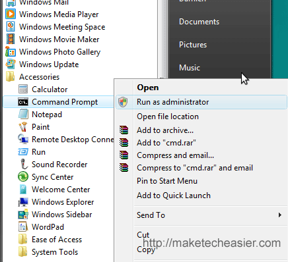Open Documents in the Start menu
Viewport: 288px width, 262px height.
click(x=199, y=22)
